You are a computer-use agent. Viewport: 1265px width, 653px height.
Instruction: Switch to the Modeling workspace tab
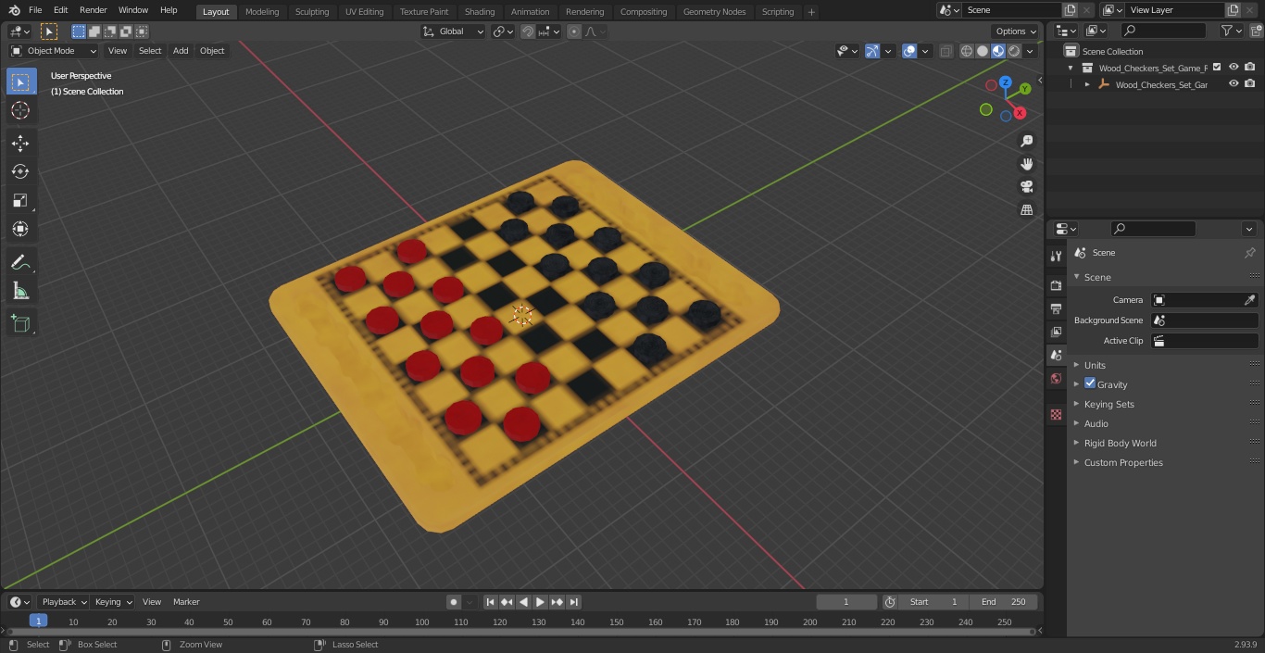pyautogui.click(x=262, y=11)
